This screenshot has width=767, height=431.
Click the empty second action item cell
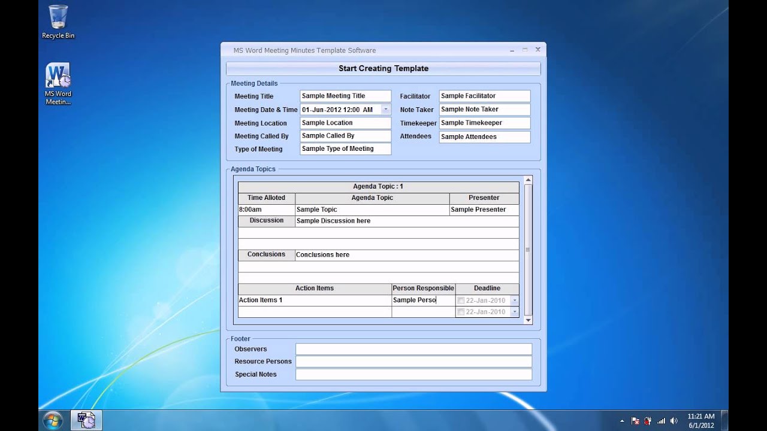[x=315, y=312]
